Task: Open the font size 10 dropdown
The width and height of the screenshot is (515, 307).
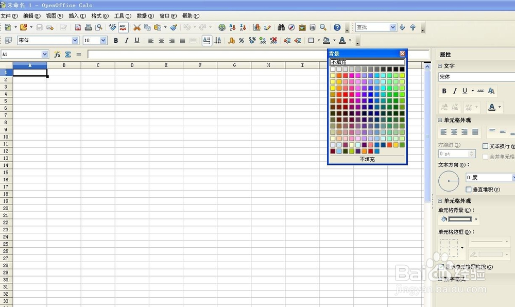Action: pos(103,40)
